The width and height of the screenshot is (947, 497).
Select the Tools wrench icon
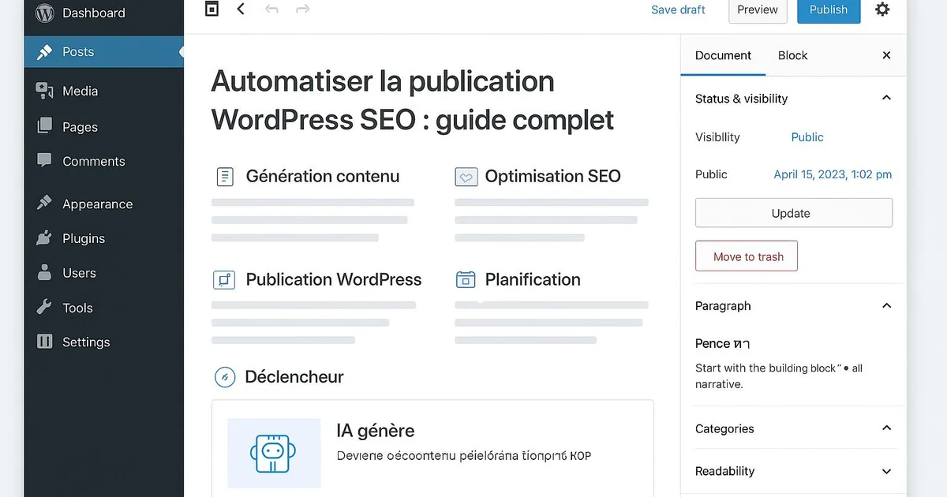[x=45, y=307]
